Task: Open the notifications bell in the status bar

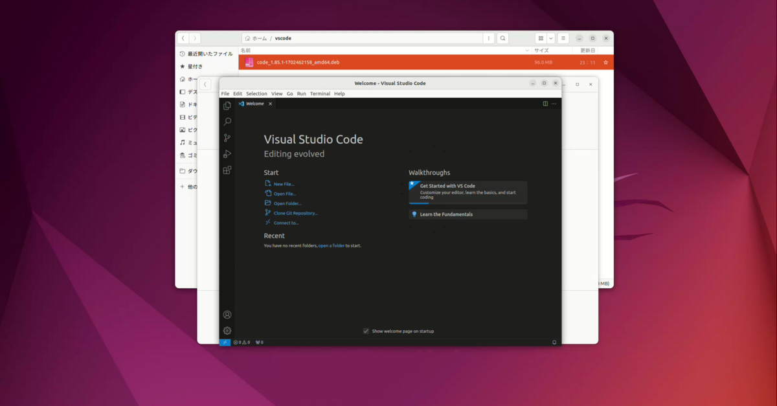Action: (x=554, y=342)
